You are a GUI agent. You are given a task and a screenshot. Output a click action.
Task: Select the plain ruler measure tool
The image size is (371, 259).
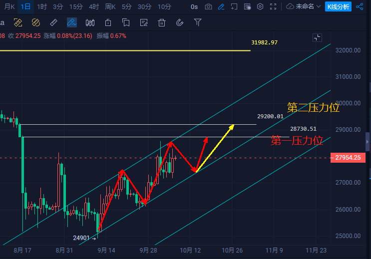click(x=54, y=23)
